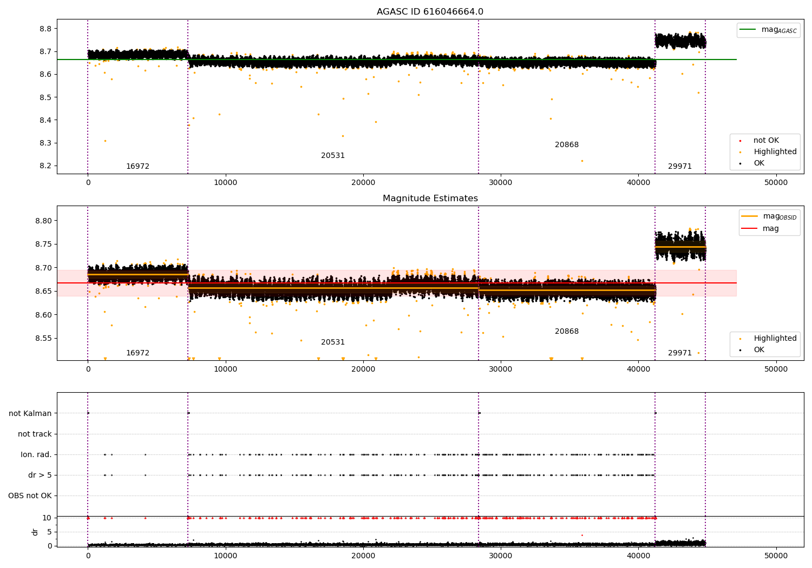Click the red mag line in middle plot
The width and height of the screenshot is (812, 568).
(397, 283)
